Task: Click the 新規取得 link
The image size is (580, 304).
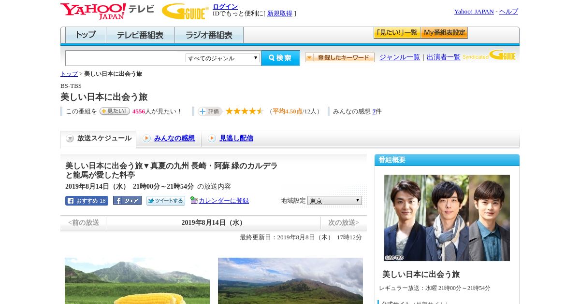Action: (x=280, y=14)
